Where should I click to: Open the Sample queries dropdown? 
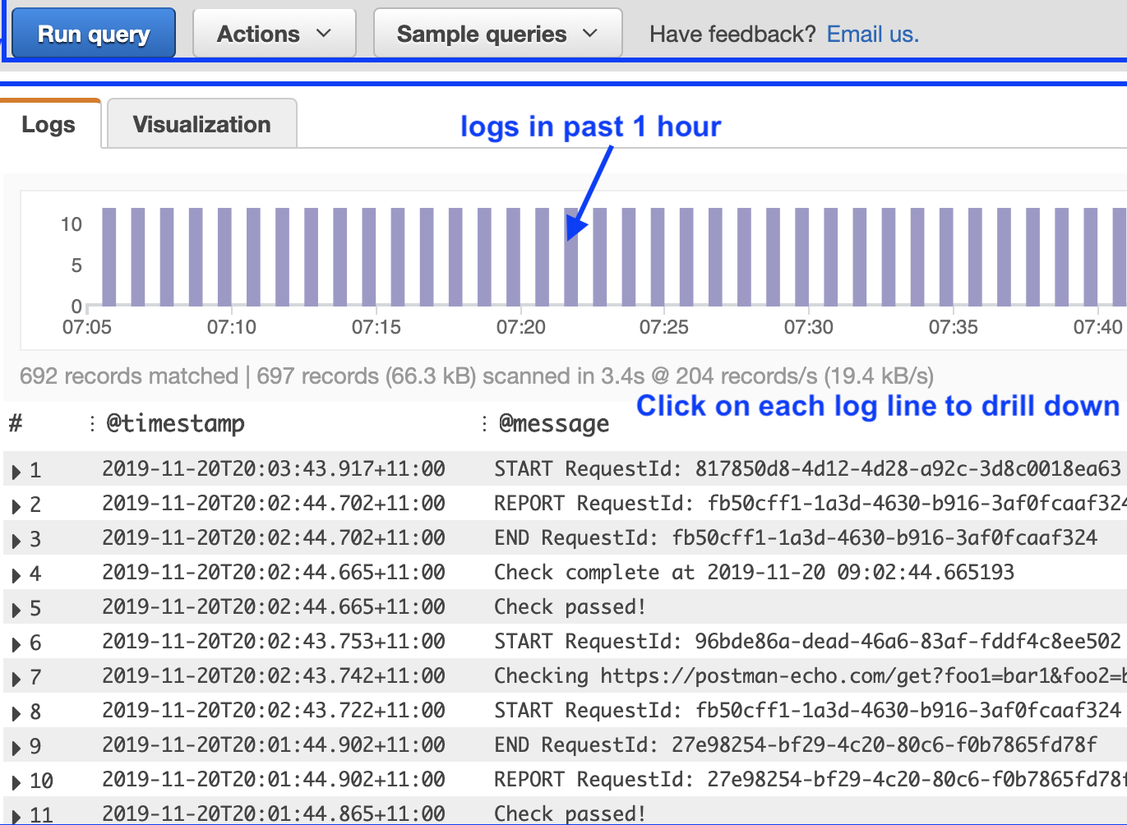click(x=497, y=33)
